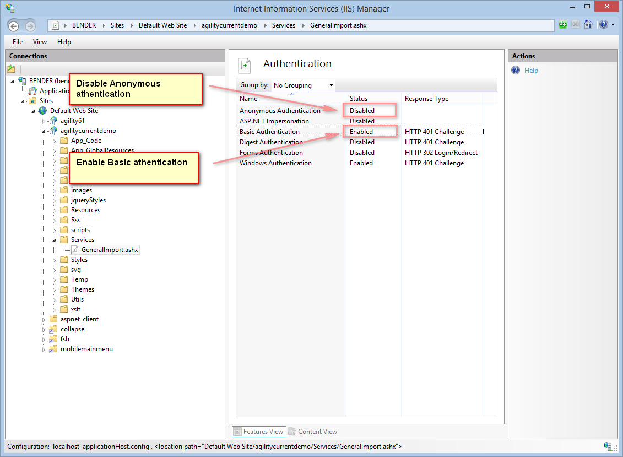Collapse the Services folder node
623x457 pixels.
tap(55, 240)
